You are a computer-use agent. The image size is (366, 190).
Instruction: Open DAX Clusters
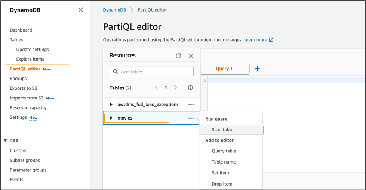pyautogui.click(x=18, y=151)
